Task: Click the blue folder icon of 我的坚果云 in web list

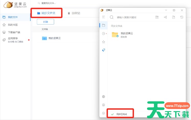Action: pos(44,38)
